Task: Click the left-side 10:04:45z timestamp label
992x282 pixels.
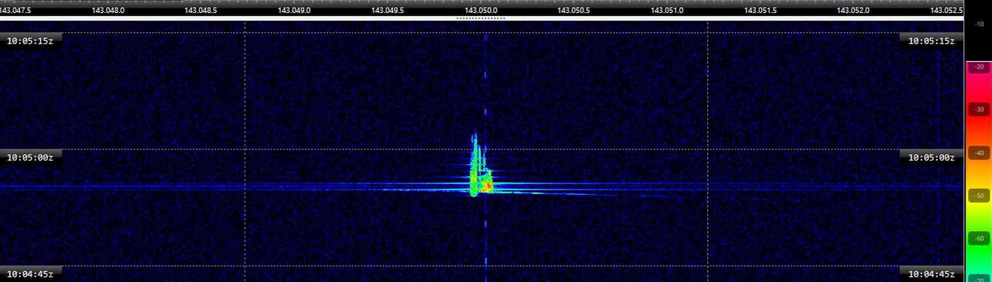Action: pos(30,274)
